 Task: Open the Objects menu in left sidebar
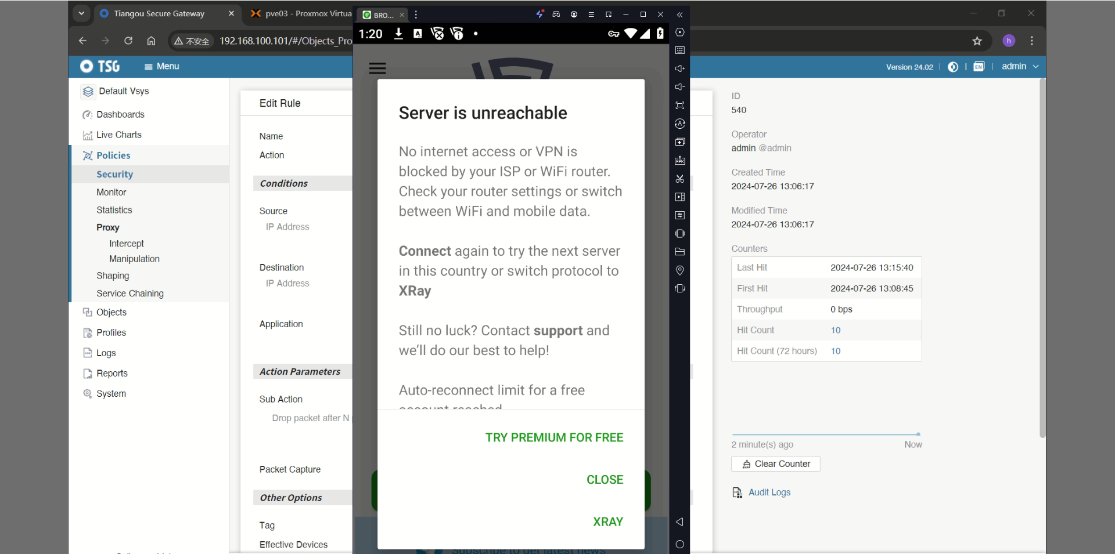click(111, 312)
